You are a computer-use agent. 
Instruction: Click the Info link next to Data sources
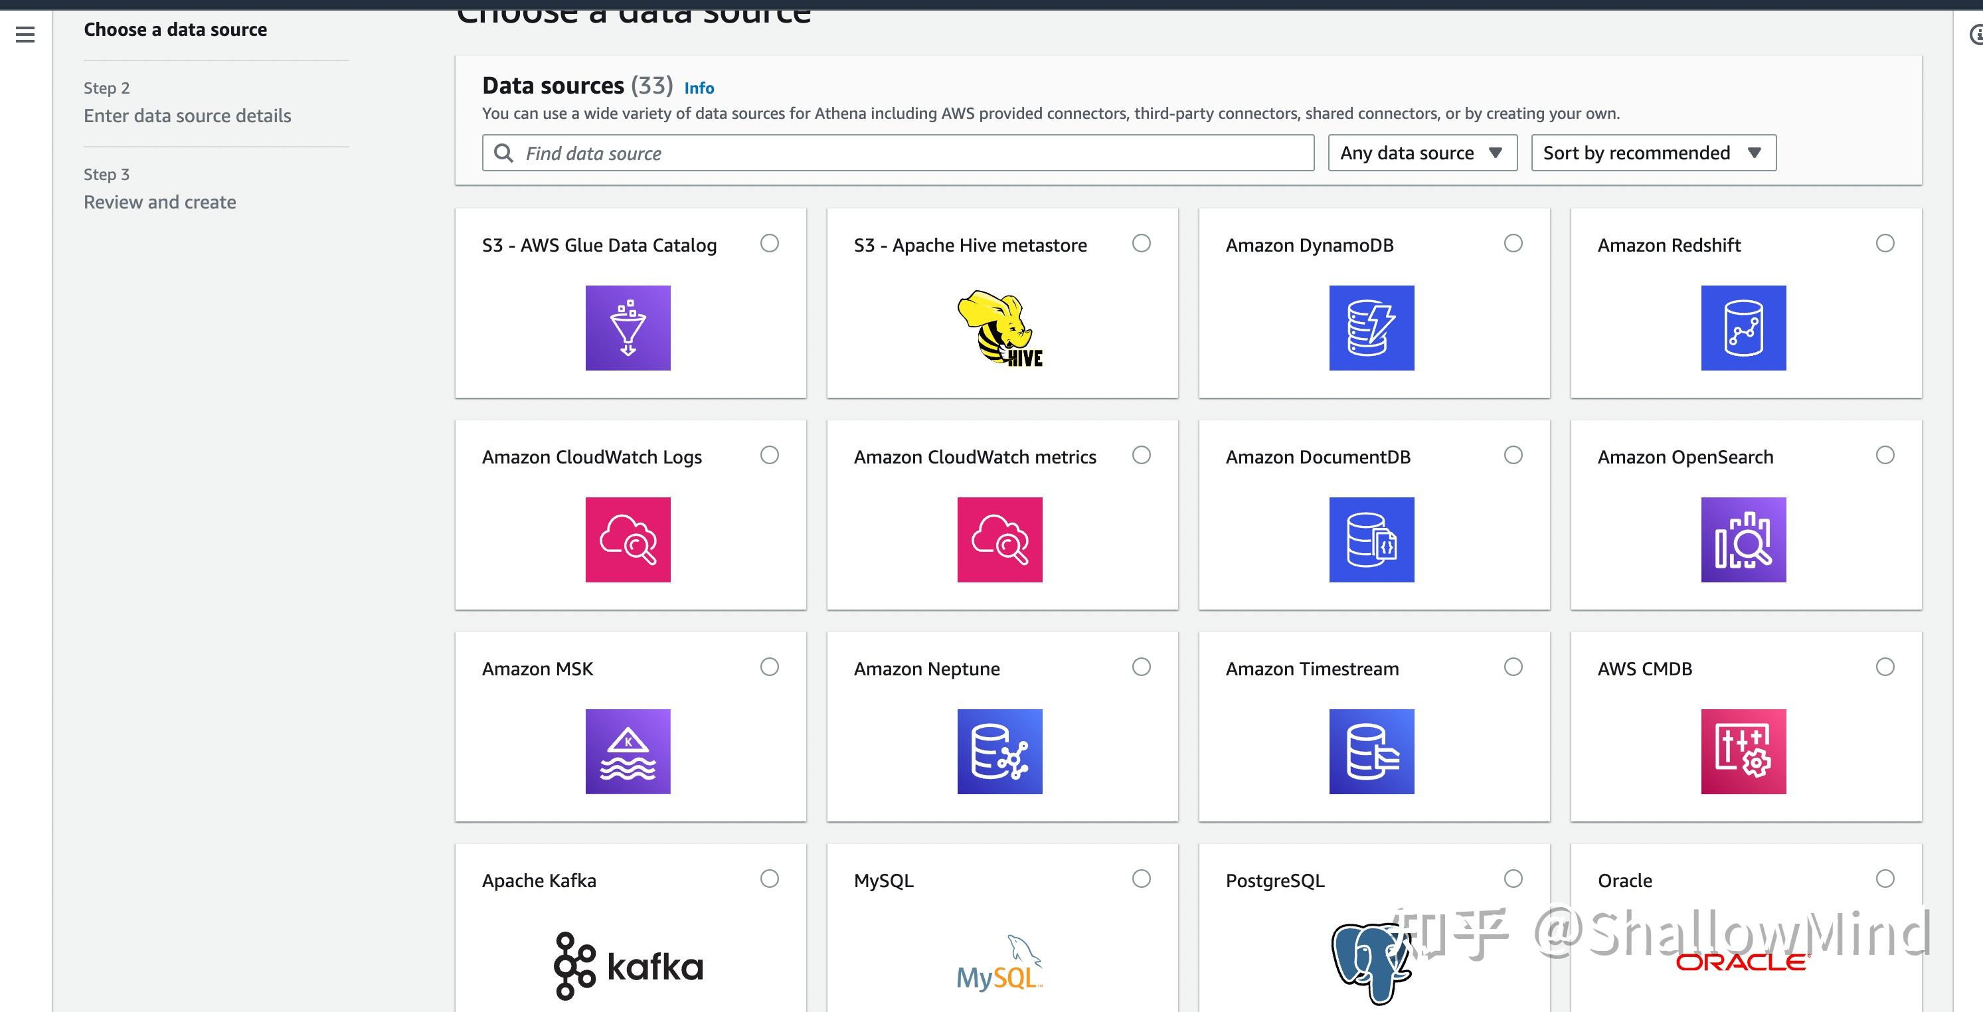(698, 87)
